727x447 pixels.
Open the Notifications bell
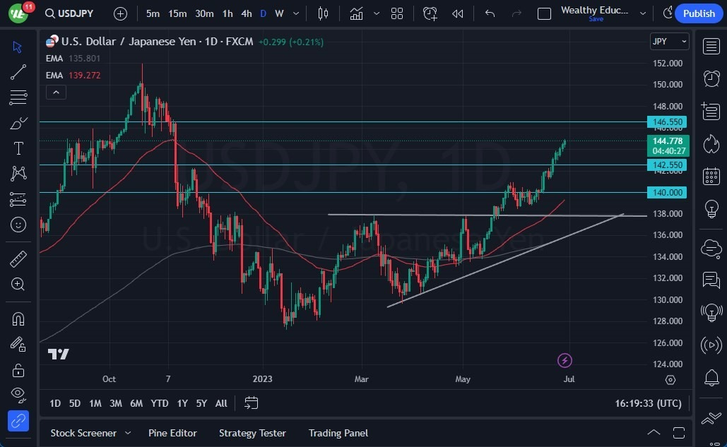click(x=712, y=378)
